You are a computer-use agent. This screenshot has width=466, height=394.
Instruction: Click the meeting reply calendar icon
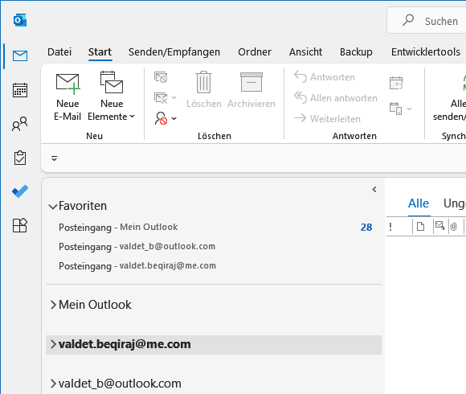tap(396, 83)
